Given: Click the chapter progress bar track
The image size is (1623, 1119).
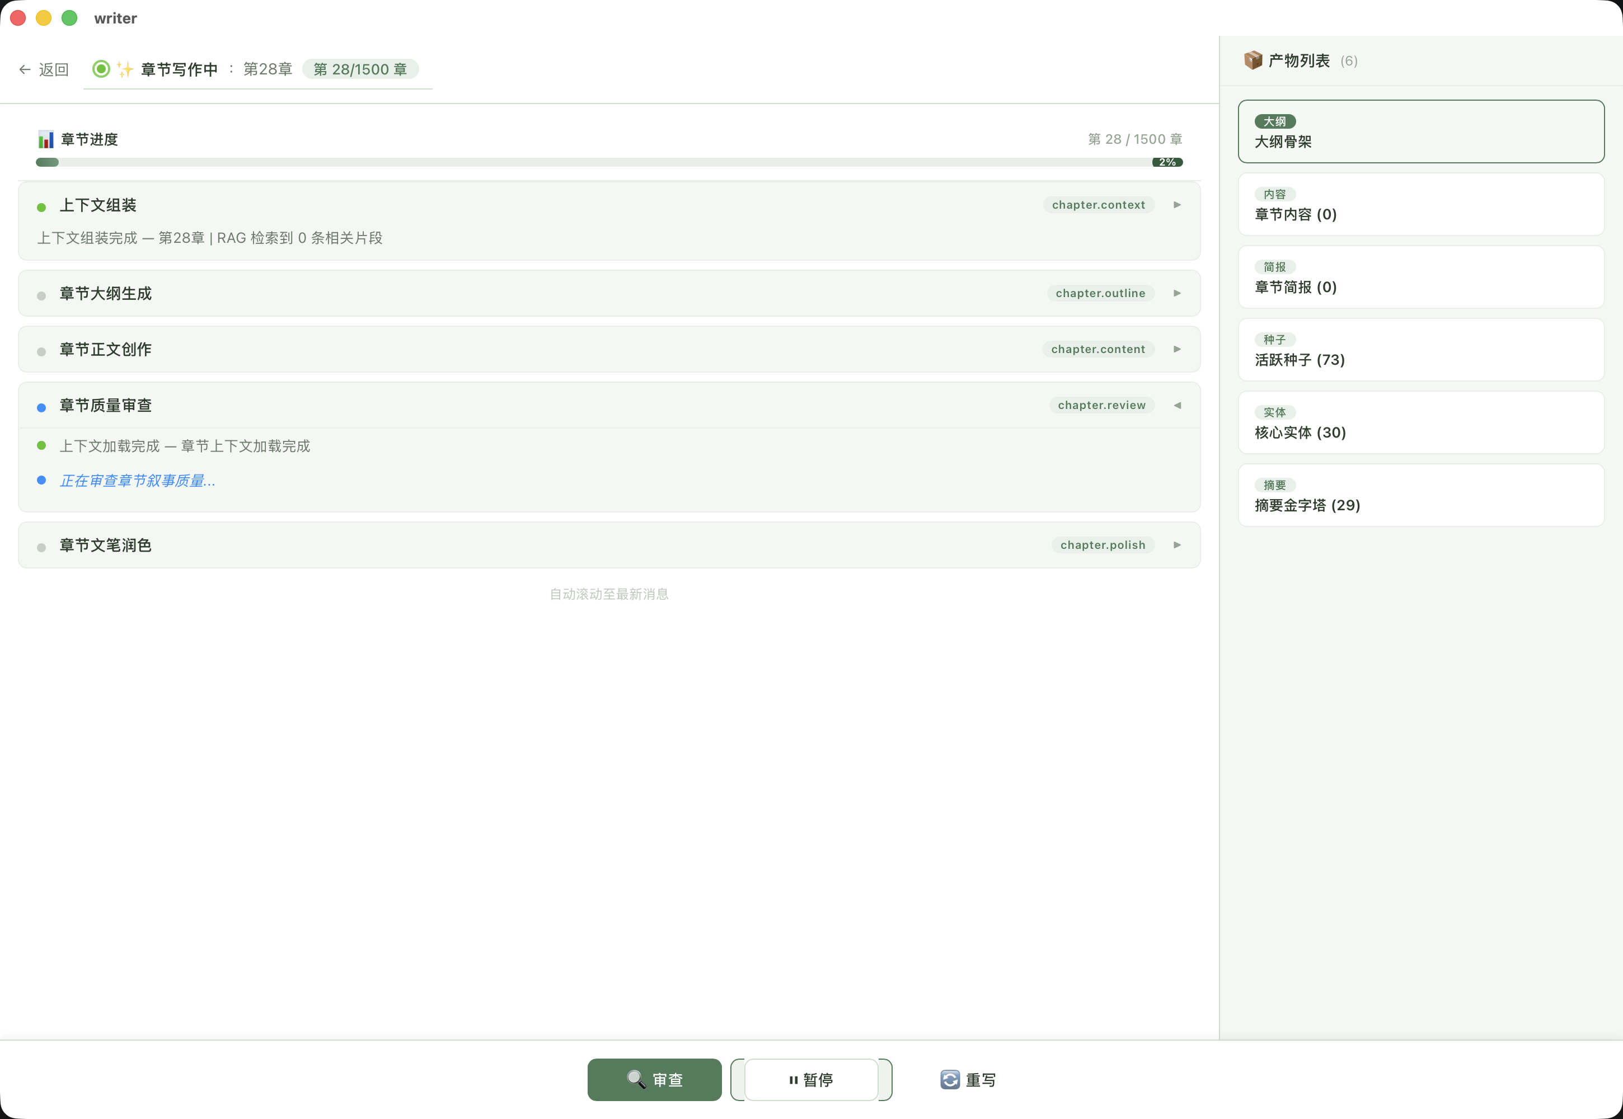Looking at the screenshot, I should [x=609, y=162].
